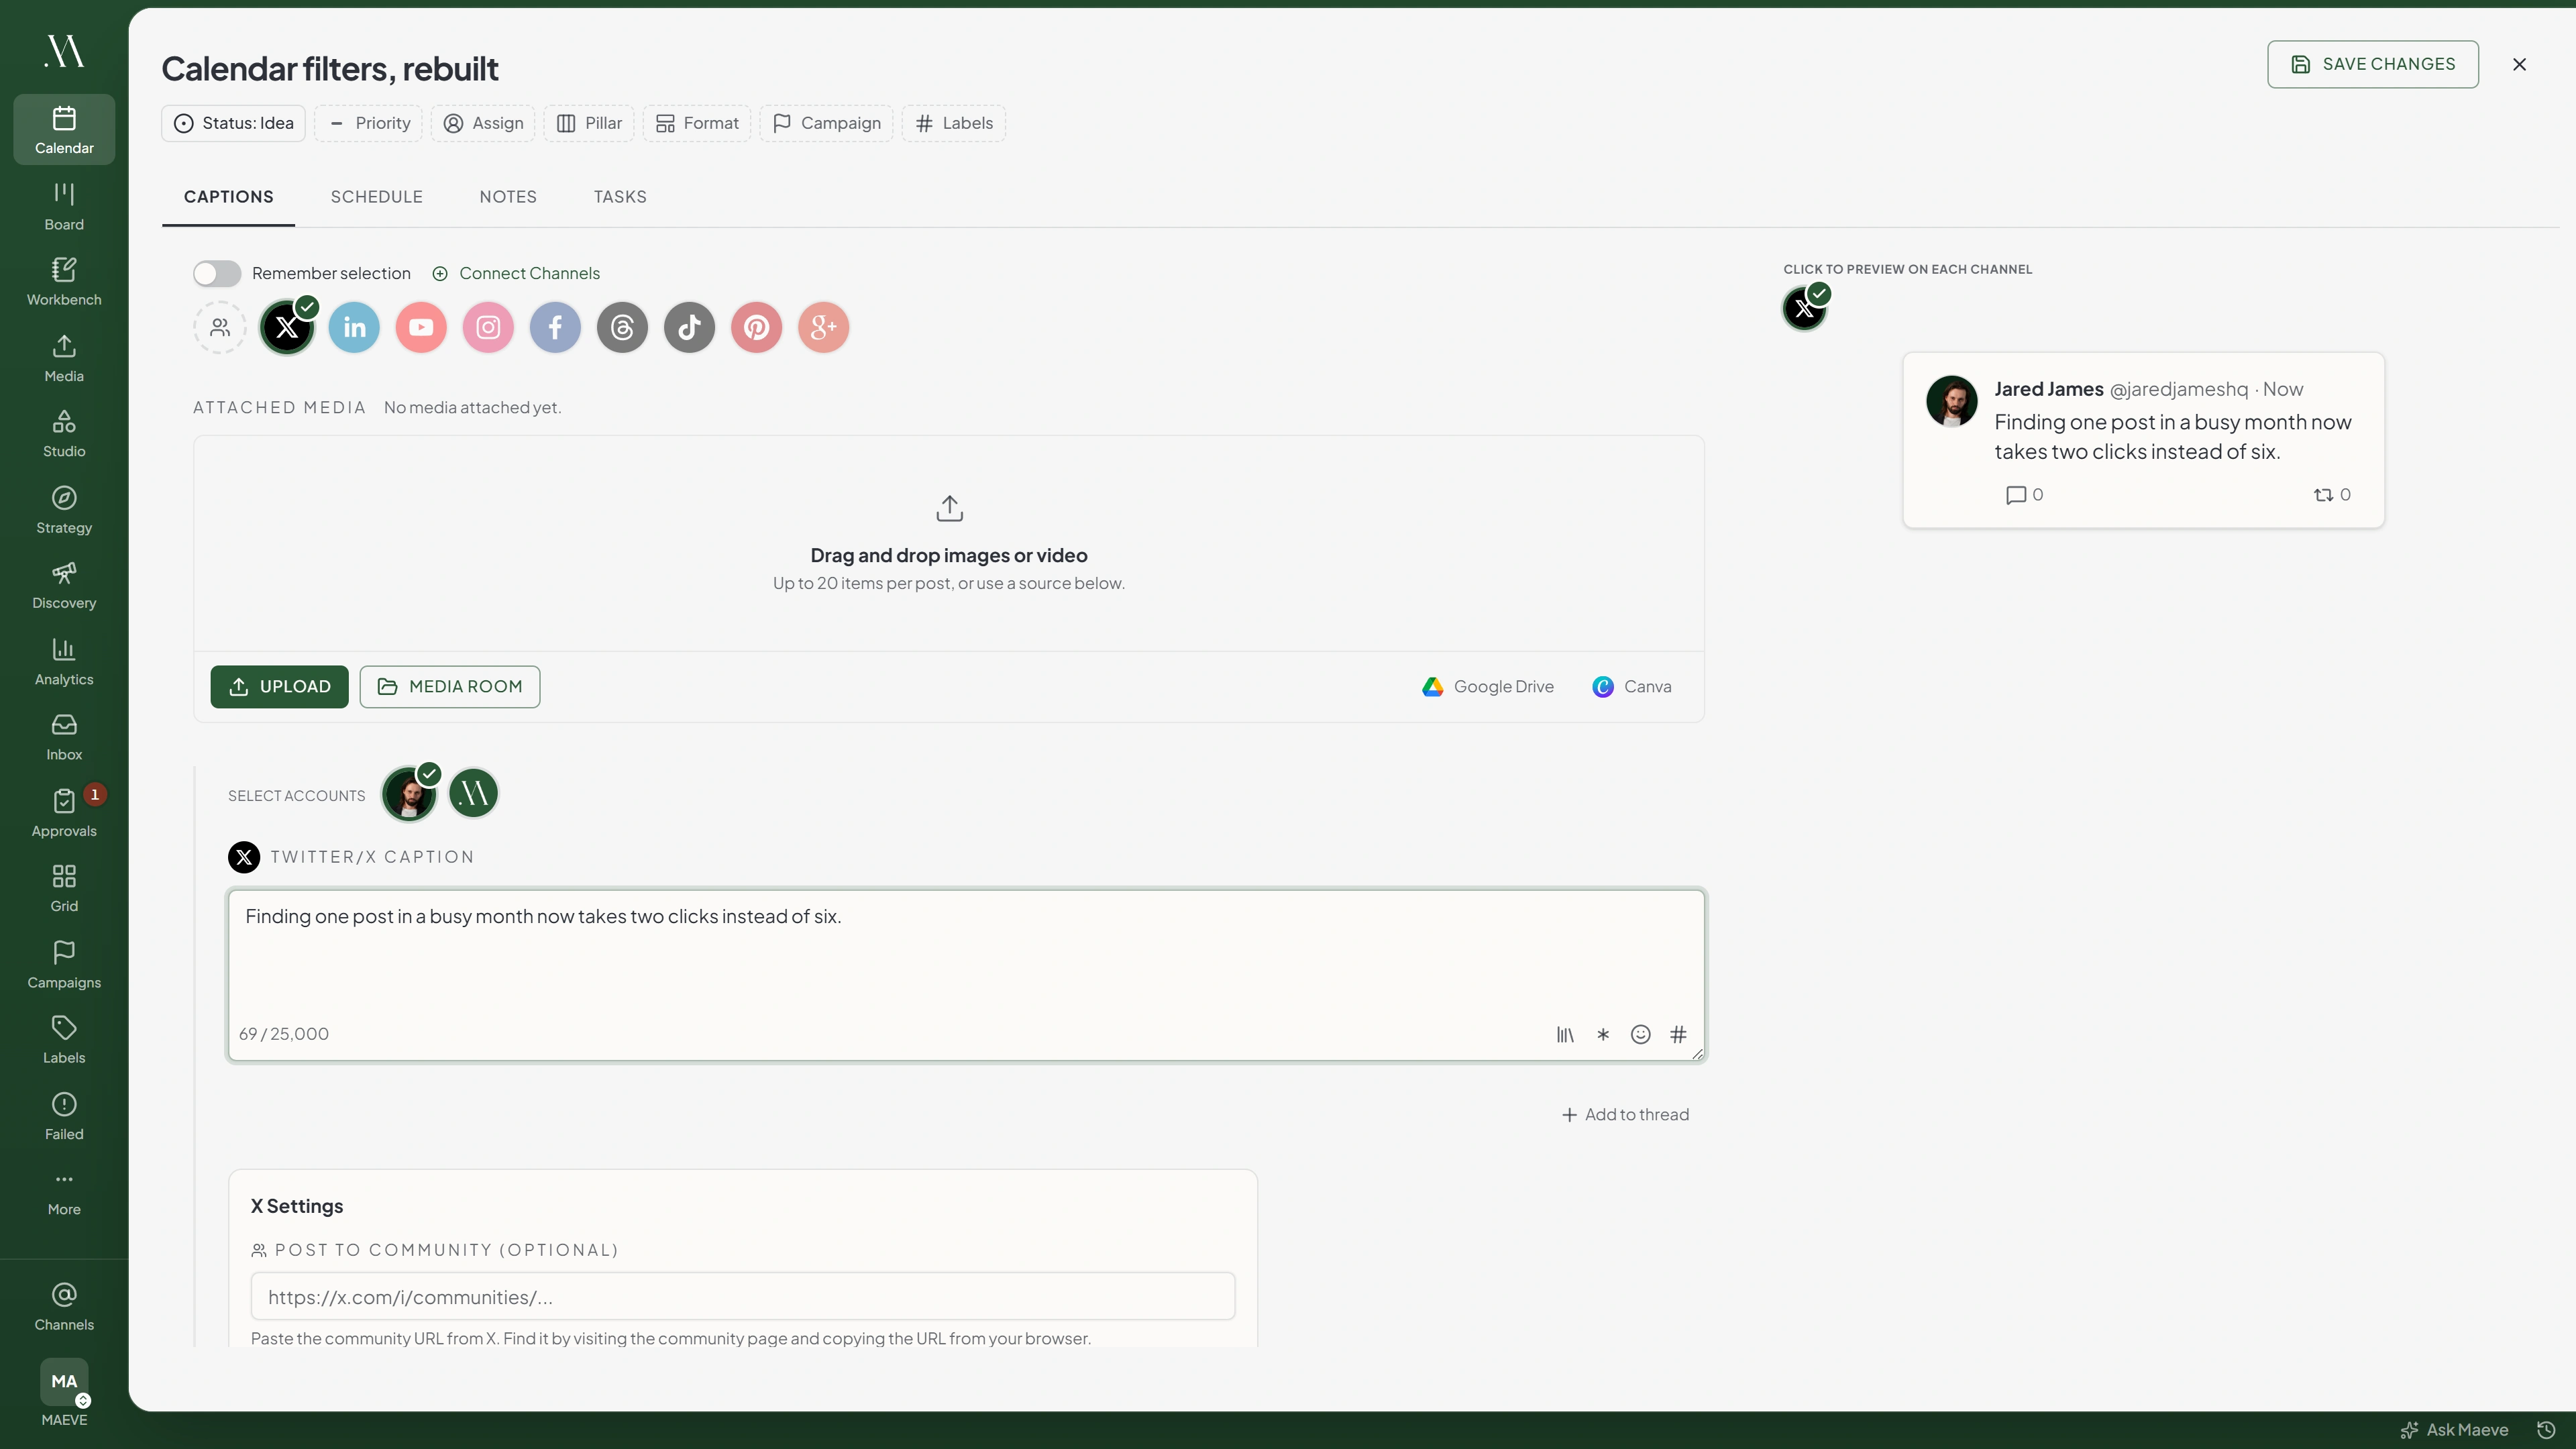Open the Labels selector chip
The image size is (2576, 1449).
point(954,123)
